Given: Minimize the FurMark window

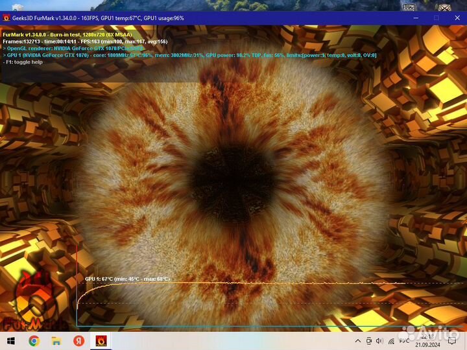Looking at the screenshot, I should point(416,18).
